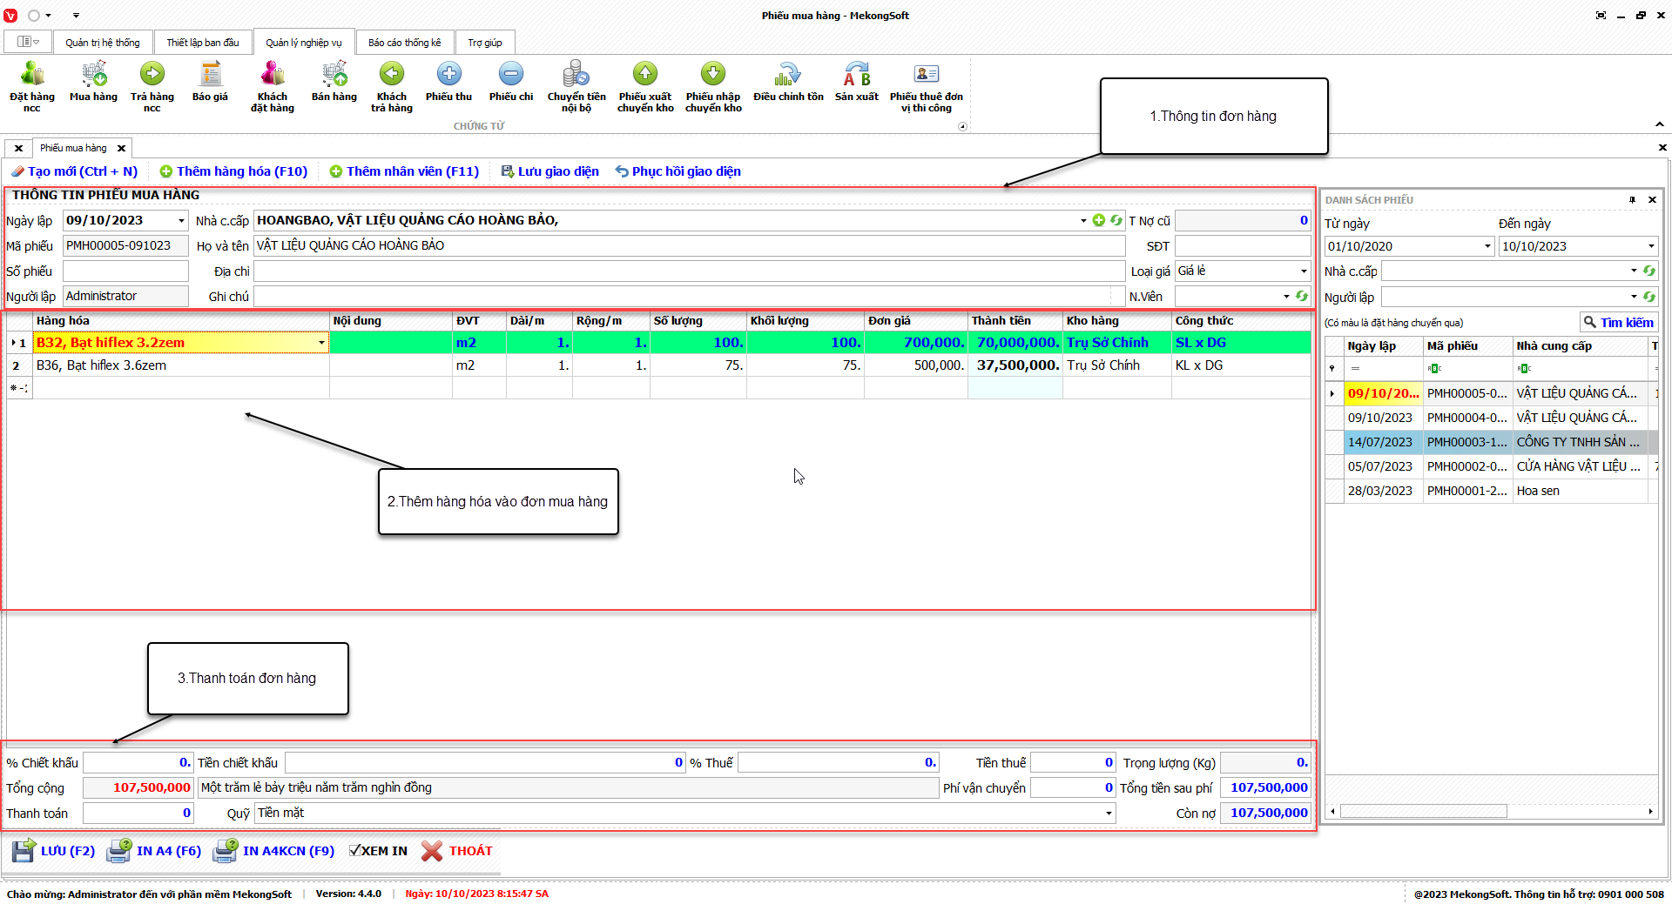Click IN A4 (F6) print button

(154, 851)
